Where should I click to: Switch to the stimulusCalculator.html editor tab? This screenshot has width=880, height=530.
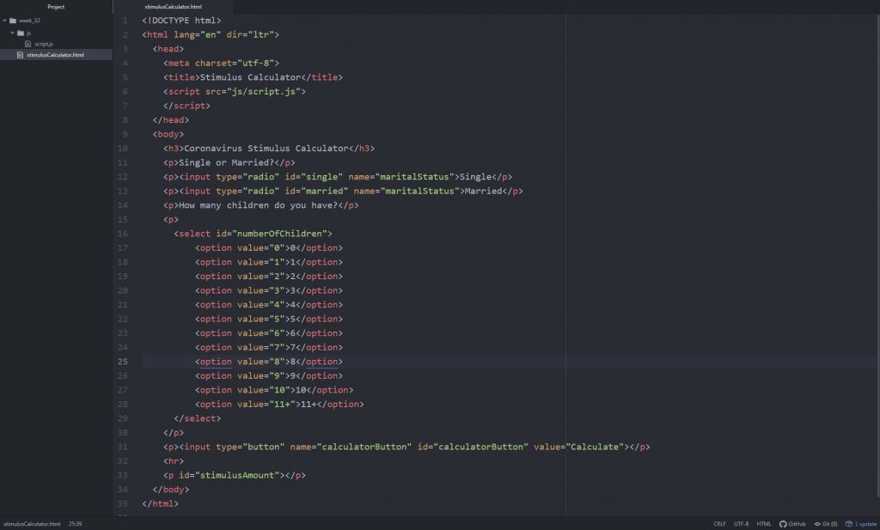click(174, 7)
